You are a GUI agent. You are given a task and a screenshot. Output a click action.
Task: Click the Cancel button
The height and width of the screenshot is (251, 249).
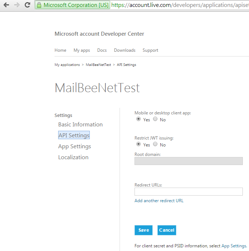click(167, 230)
